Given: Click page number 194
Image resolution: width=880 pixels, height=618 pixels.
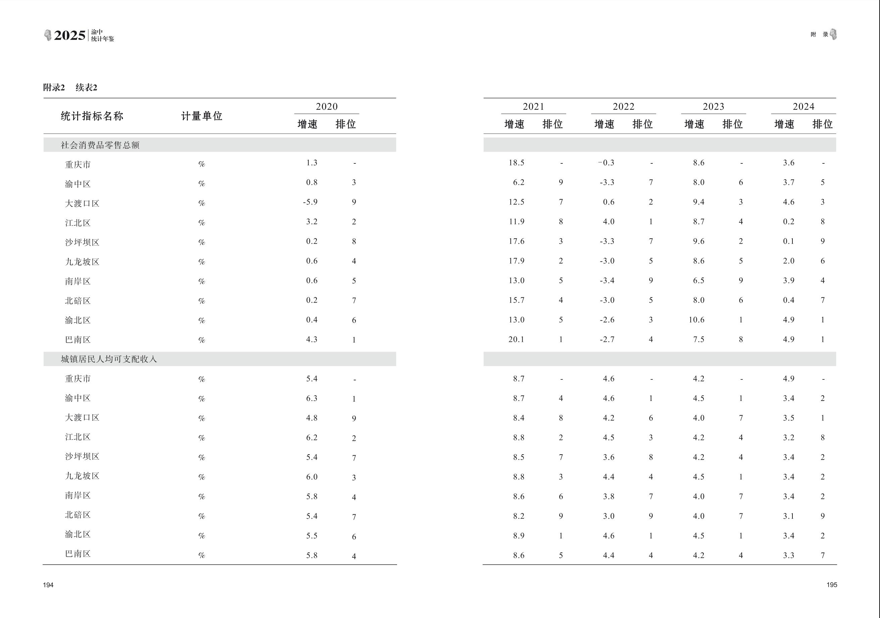Looking at the screenshot, I should 48,585.
